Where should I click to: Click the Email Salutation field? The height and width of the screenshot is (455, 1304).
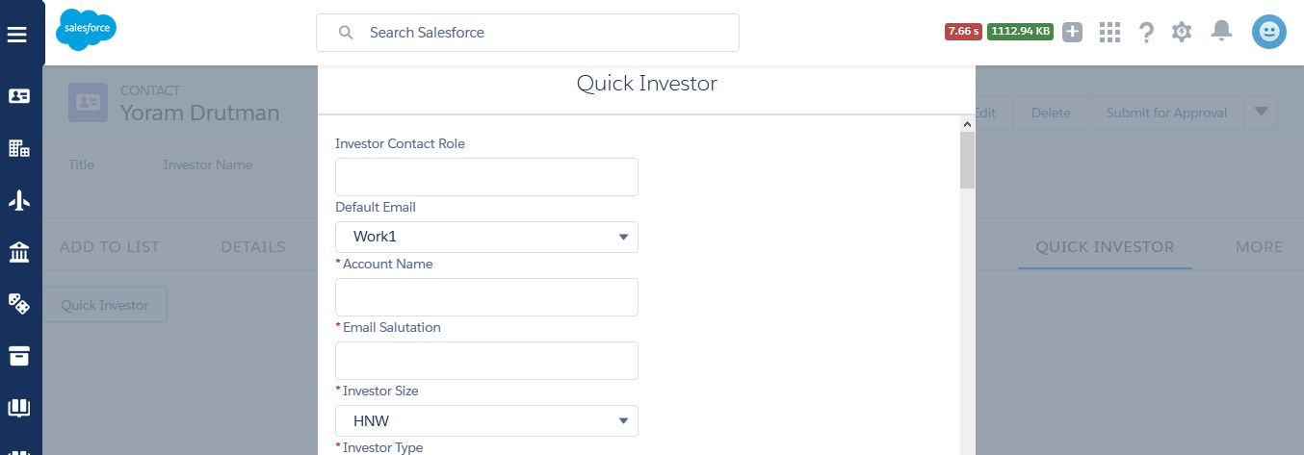pos(486,361)
